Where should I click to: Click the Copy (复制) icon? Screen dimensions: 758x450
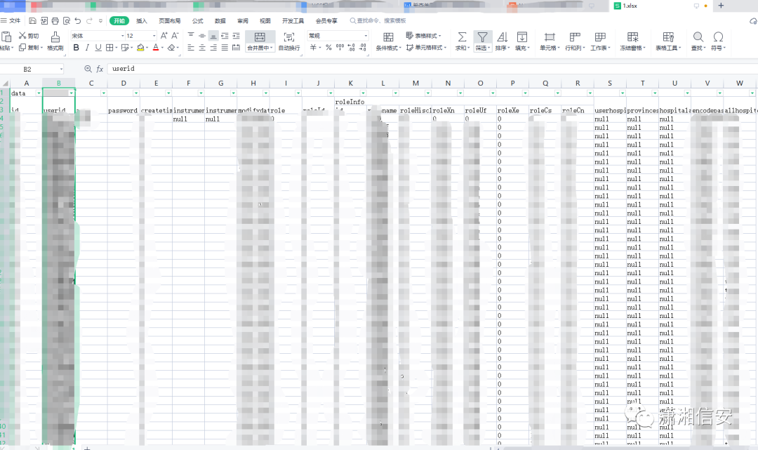tap(22, 47)
